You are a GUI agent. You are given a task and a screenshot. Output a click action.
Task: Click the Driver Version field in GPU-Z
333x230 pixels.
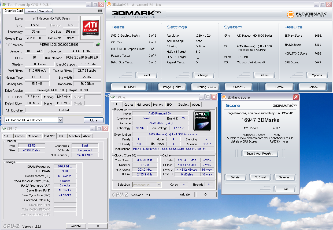[63, 90]
